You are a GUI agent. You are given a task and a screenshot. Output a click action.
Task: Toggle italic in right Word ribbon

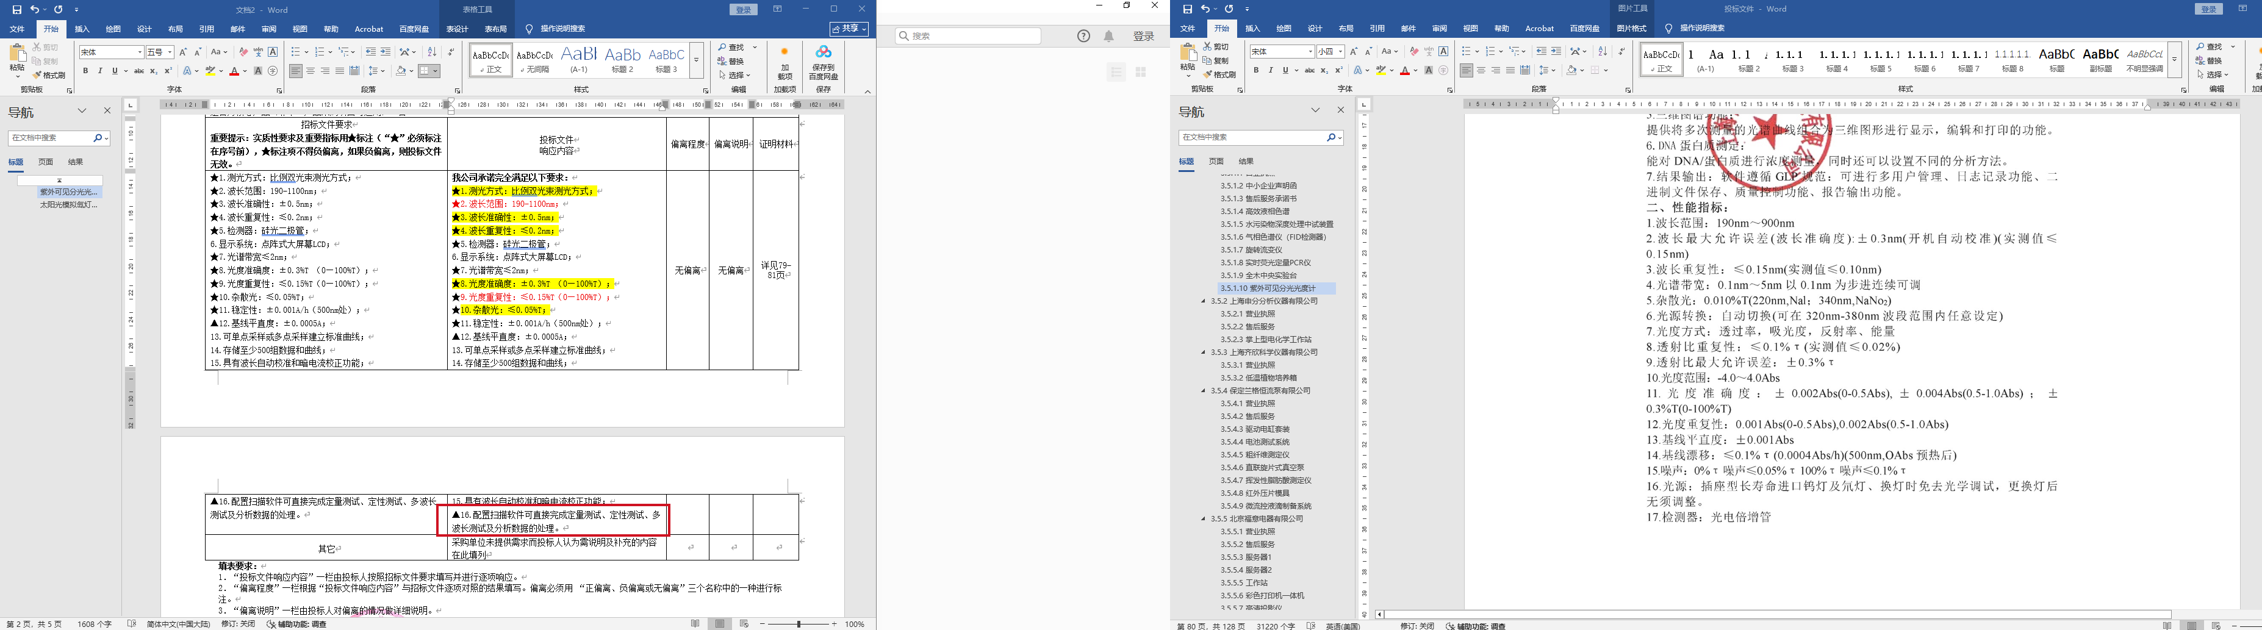click(x=1271, y=70)
